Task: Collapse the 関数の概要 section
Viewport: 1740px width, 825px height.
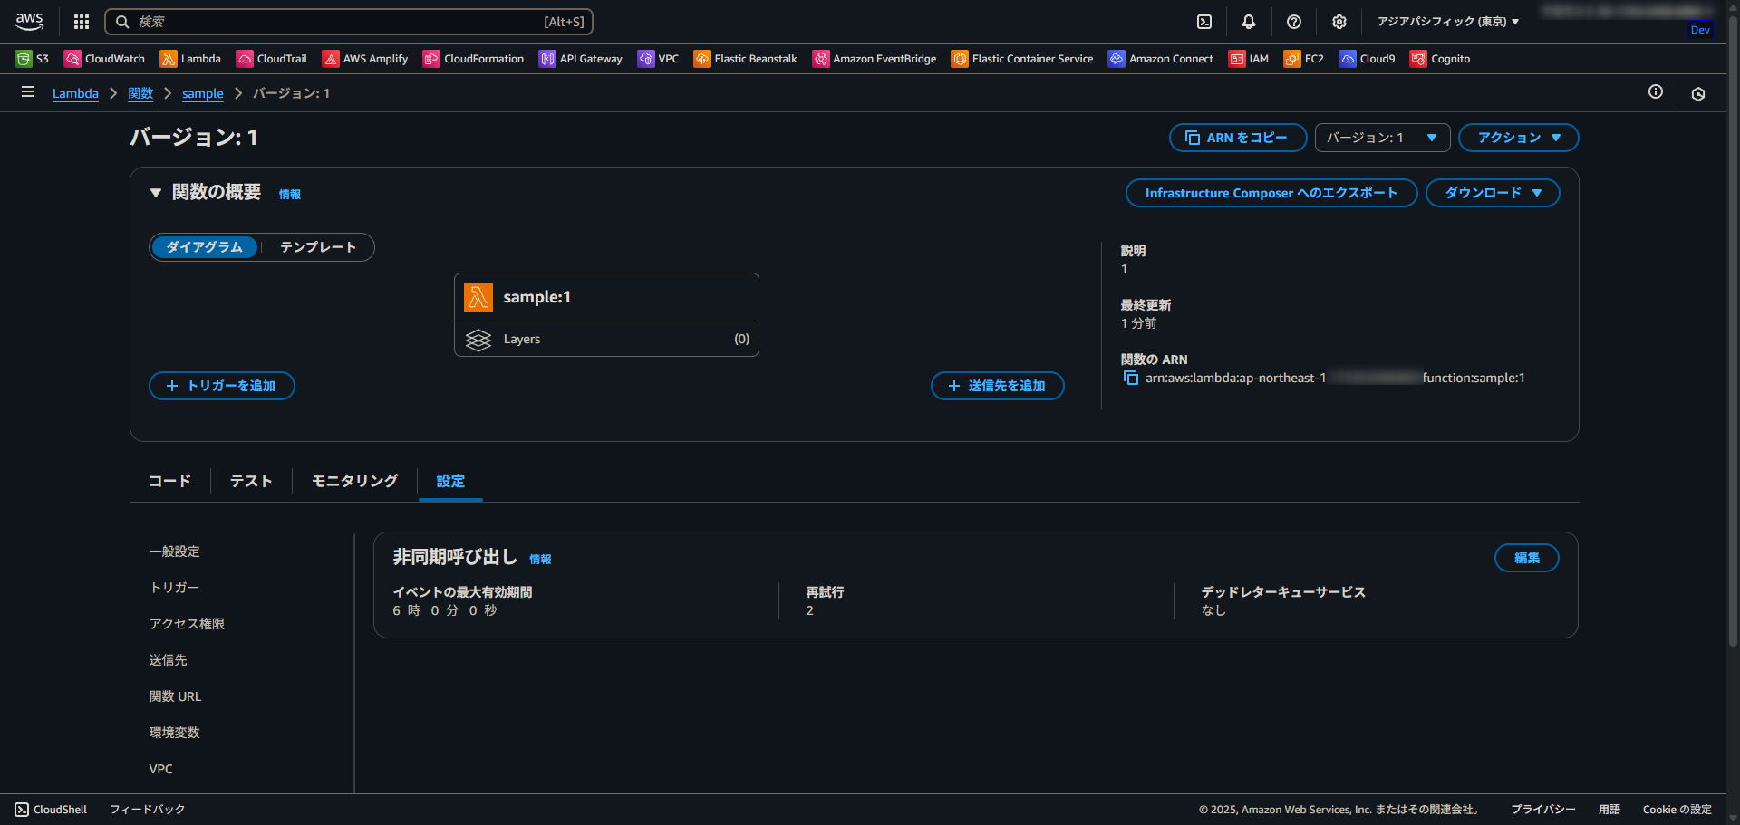Action: (x=156, y=193)
